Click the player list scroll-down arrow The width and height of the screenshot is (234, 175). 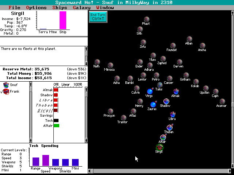click(31, 140)
